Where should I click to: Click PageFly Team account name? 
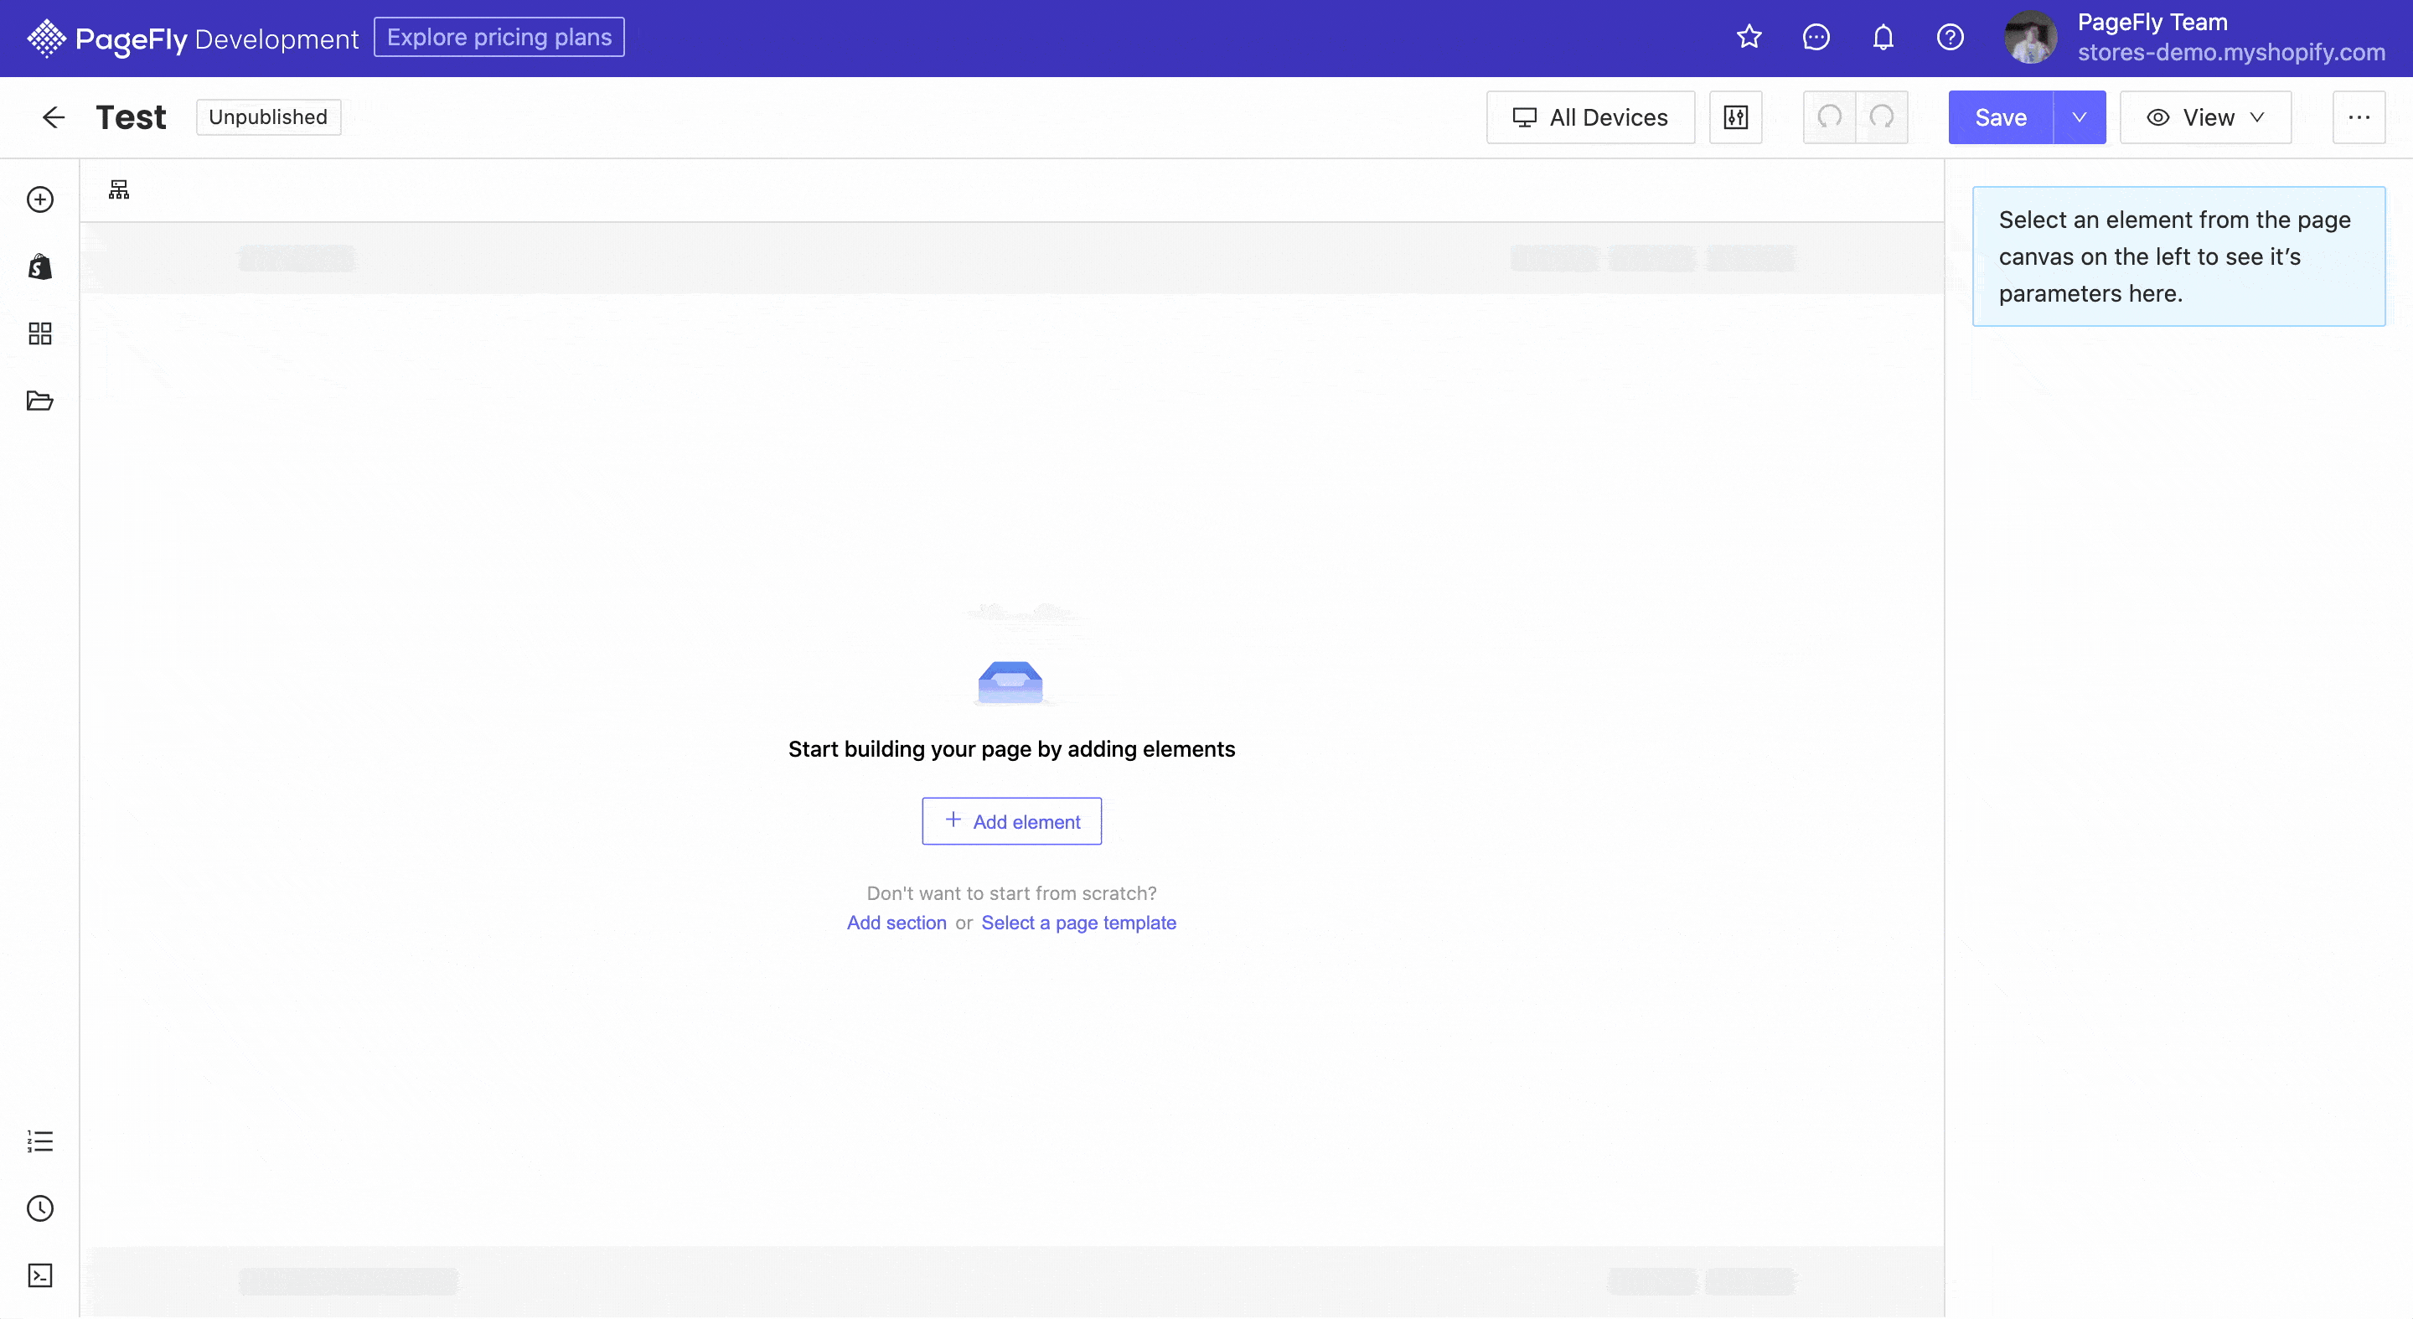(x=2152, y=23)
